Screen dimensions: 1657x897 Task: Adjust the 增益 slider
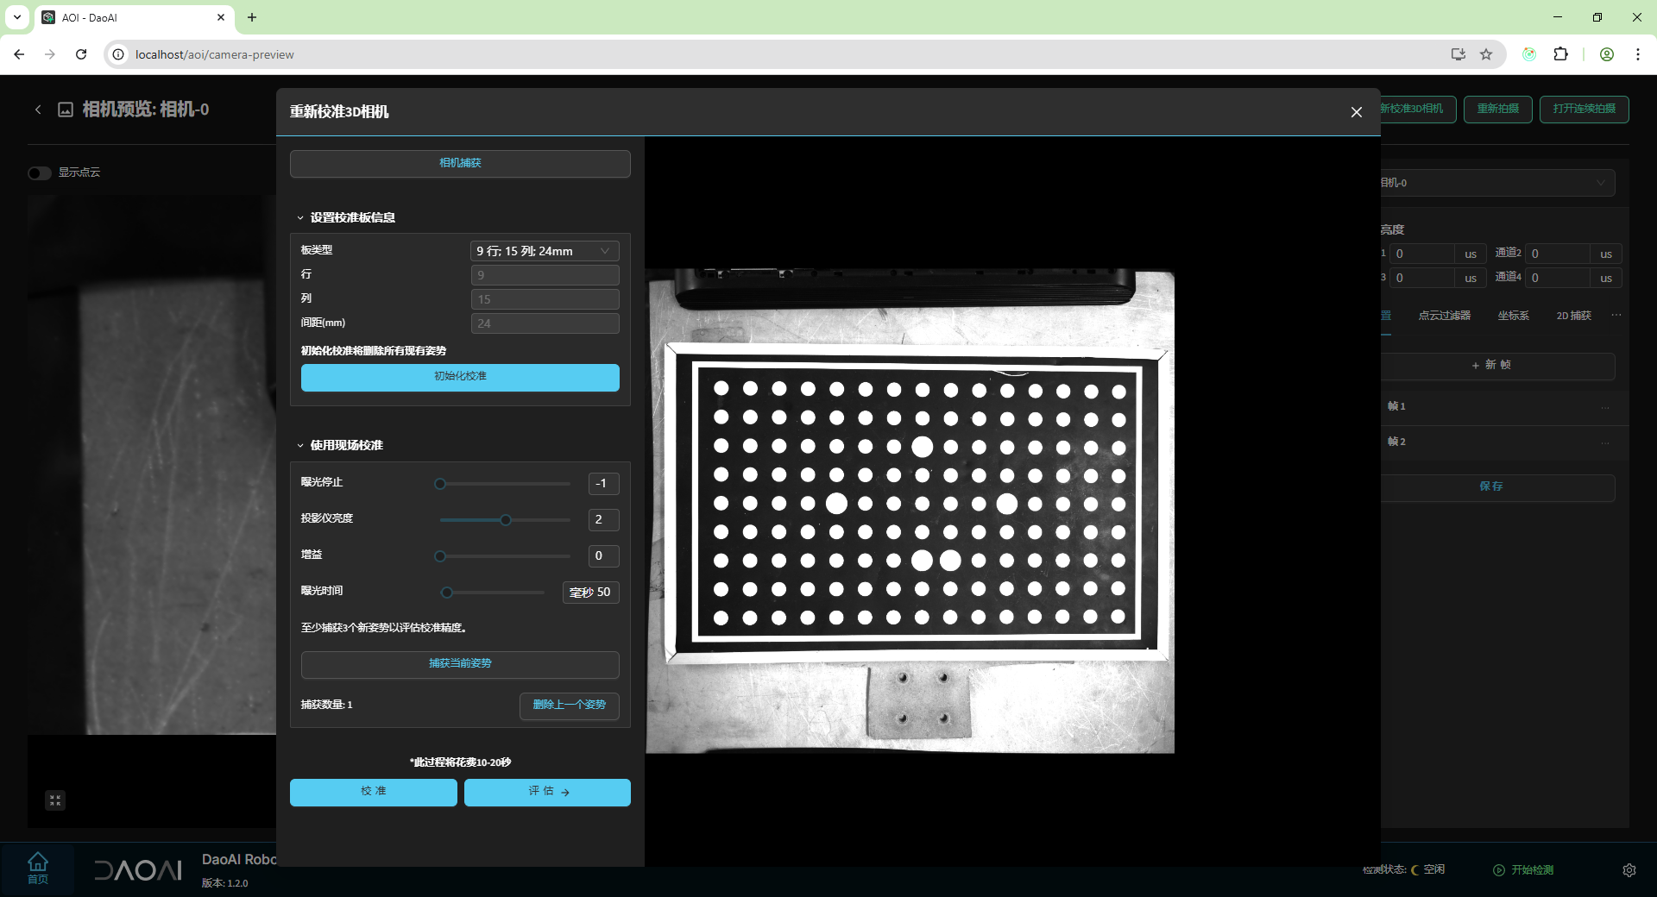(x=504, y=556)
